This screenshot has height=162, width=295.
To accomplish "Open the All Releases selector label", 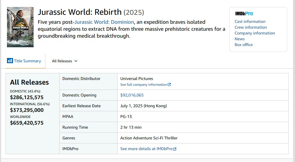I will [62, 61].
